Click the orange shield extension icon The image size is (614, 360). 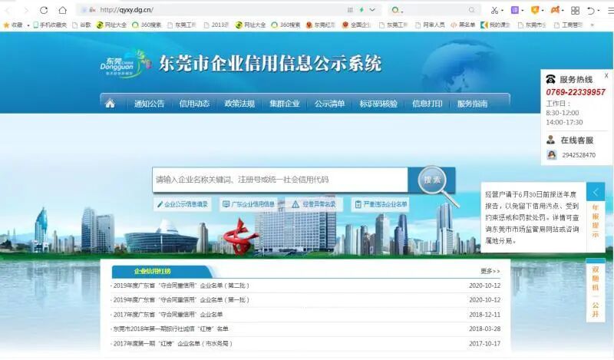[x=534, y=10]
